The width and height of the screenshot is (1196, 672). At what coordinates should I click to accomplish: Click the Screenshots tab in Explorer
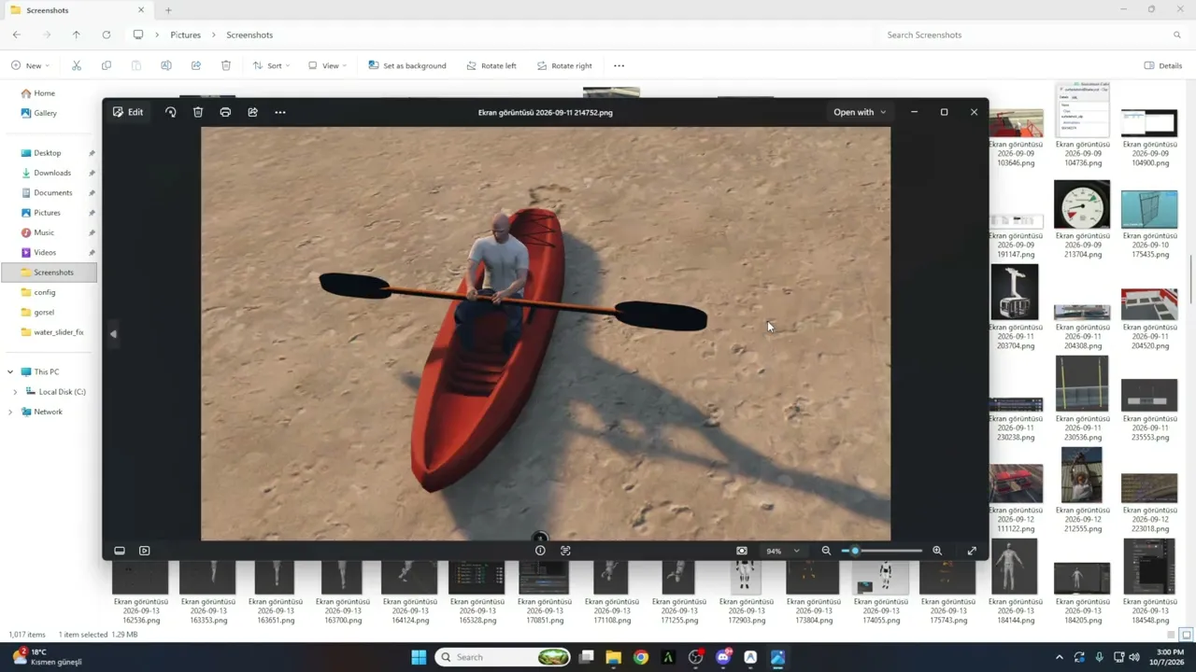click(x=77, y=10)
